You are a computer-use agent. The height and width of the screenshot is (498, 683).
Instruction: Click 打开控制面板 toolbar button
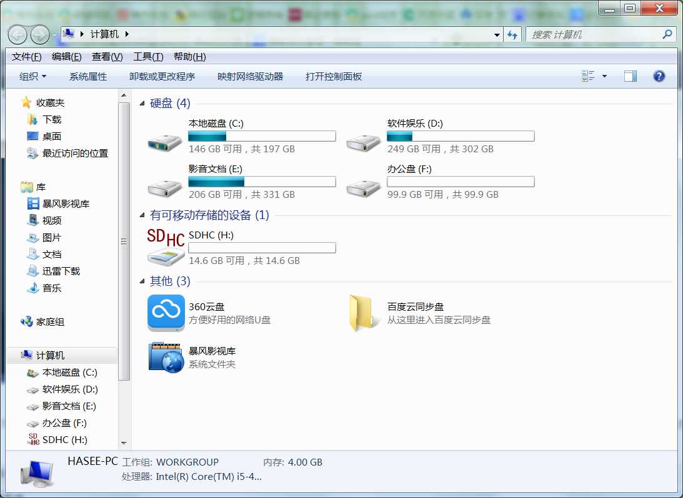(x=334, y=77)
